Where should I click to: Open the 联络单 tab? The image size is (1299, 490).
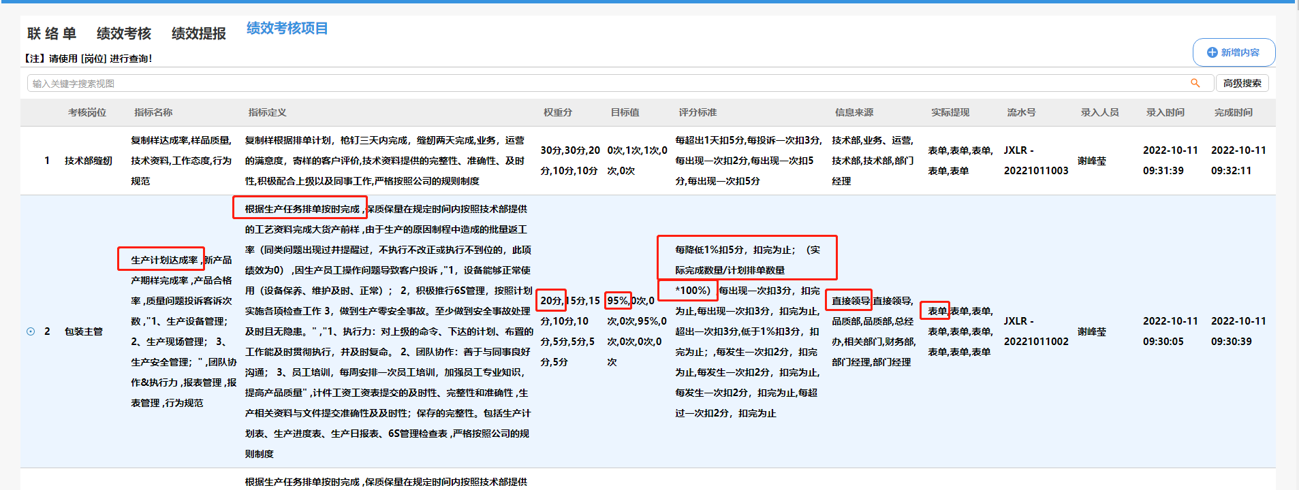click(52, 33)
